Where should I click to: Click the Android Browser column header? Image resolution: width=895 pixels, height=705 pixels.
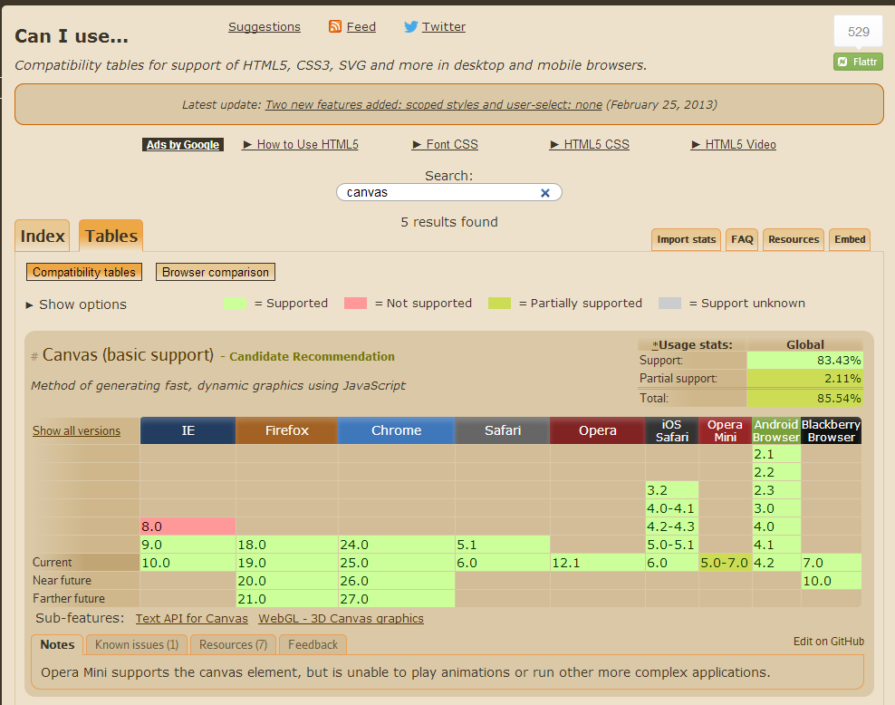776,430
